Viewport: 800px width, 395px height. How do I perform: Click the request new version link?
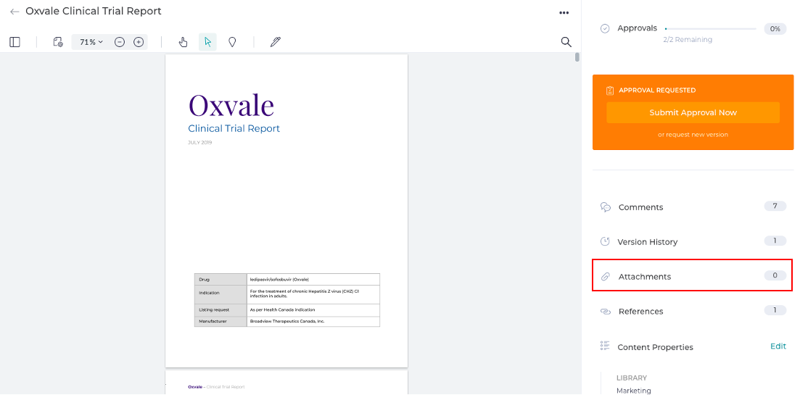[693, 135]
